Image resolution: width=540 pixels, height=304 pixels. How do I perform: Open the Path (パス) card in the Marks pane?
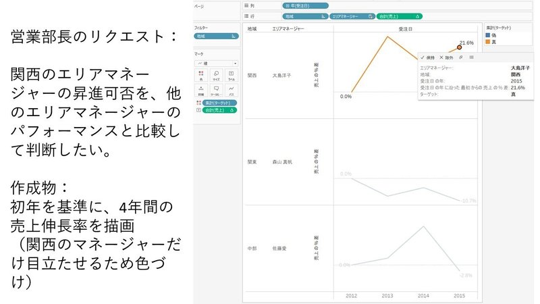(x=232, y=91)
